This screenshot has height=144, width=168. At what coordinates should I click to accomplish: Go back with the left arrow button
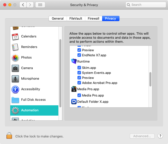[23, 5]
